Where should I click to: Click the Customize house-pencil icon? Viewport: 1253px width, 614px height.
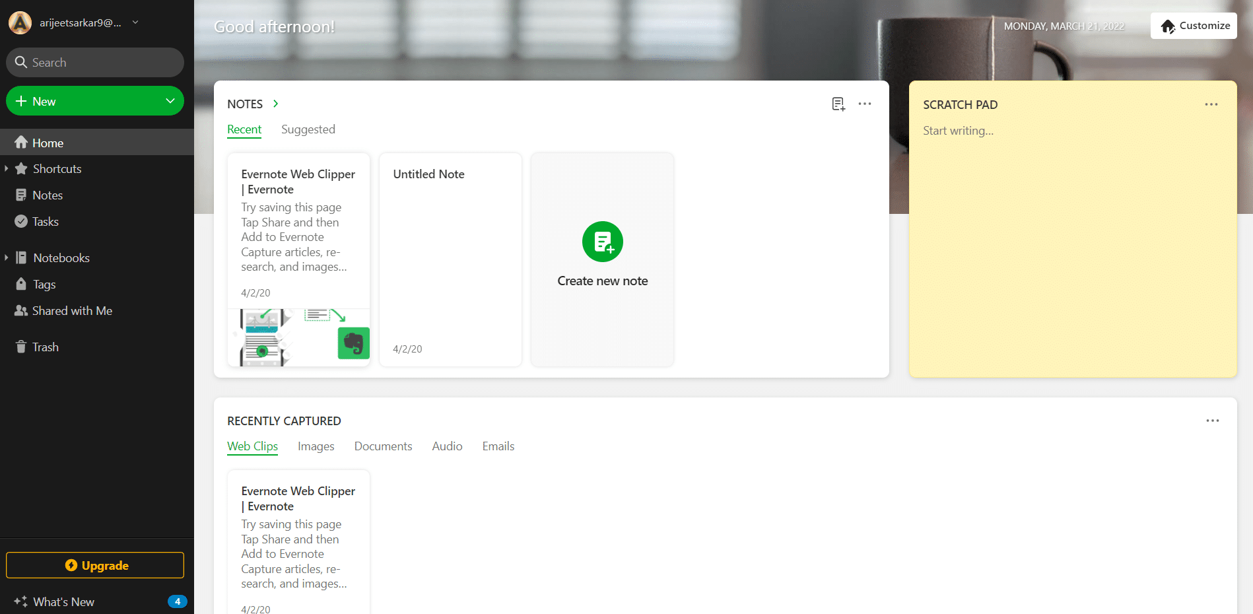tap(1168, 26)
